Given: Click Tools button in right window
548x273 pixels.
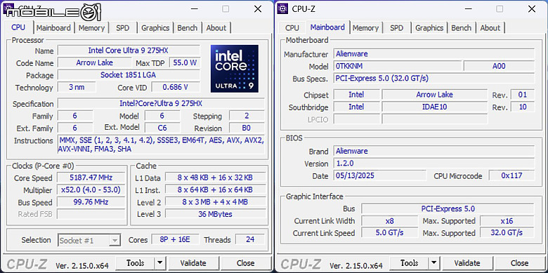Looking at the screenshot, I should (x=410, y=263).
